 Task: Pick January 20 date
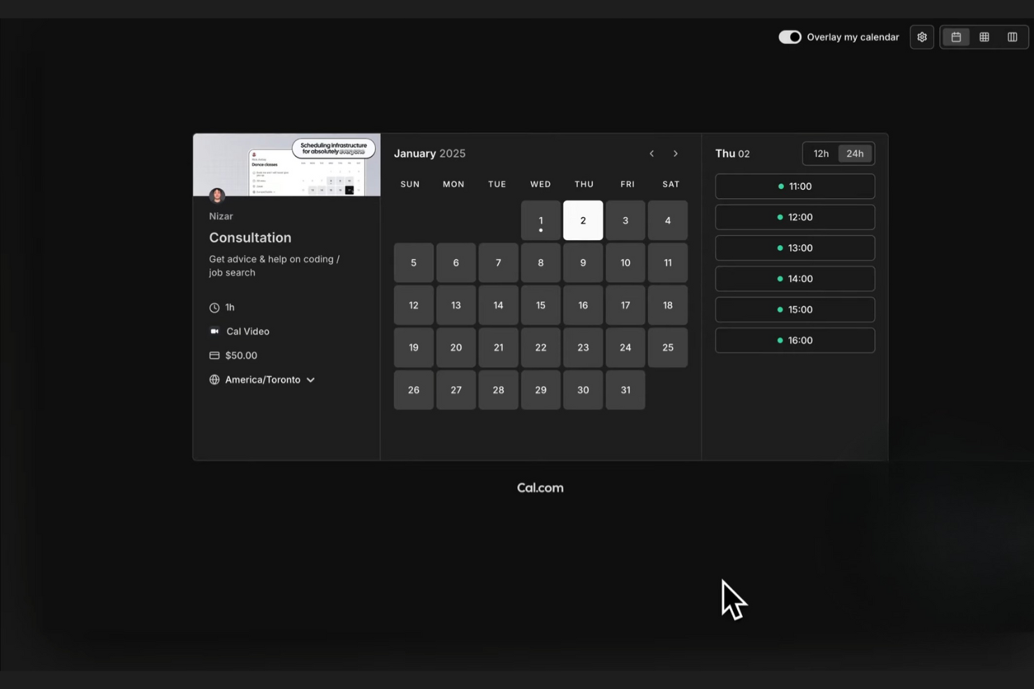pyautogui.click(x=456, y=348)
